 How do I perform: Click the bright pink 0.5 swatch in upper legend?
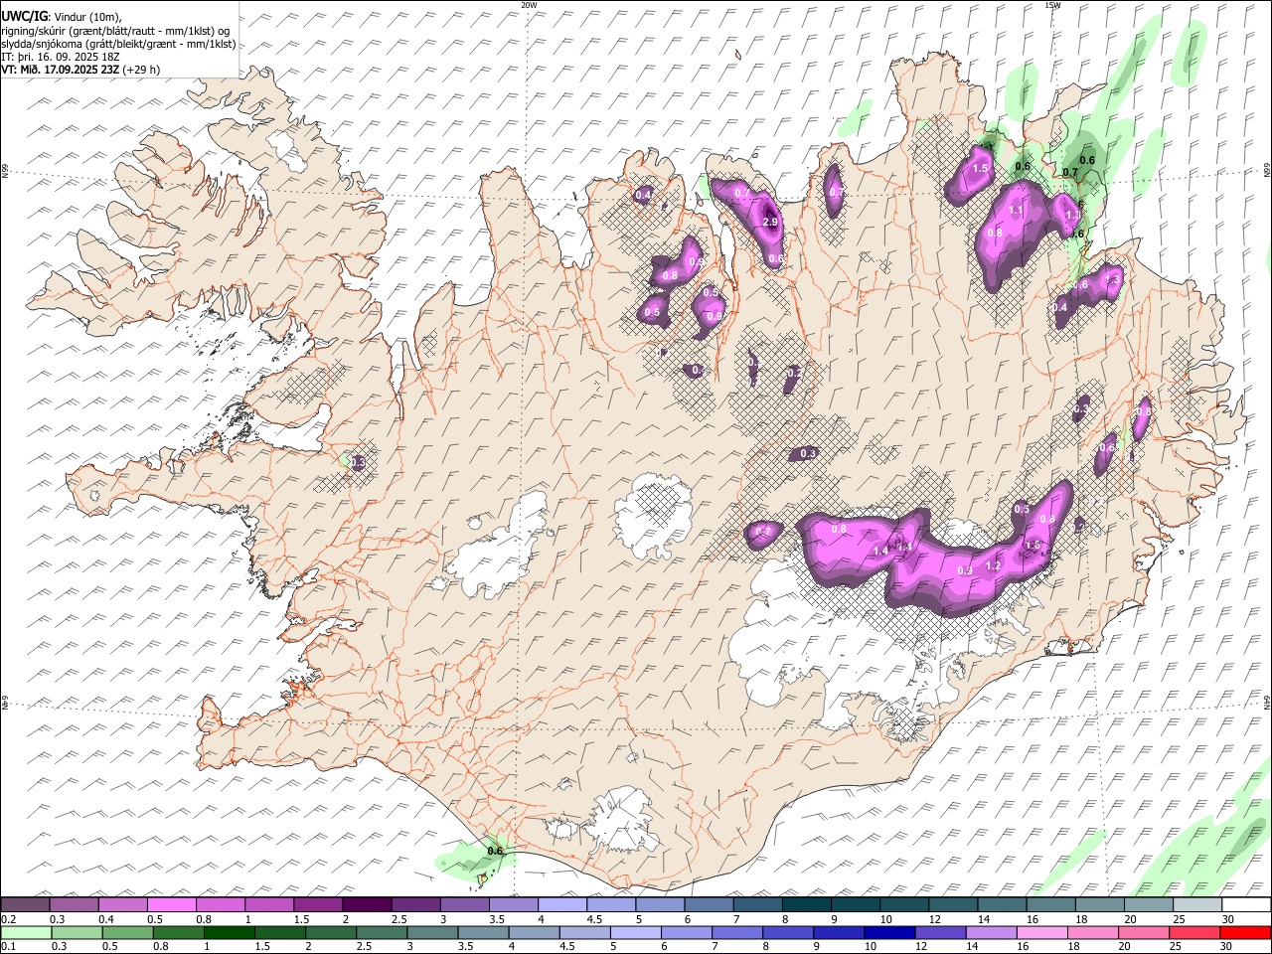171,905
